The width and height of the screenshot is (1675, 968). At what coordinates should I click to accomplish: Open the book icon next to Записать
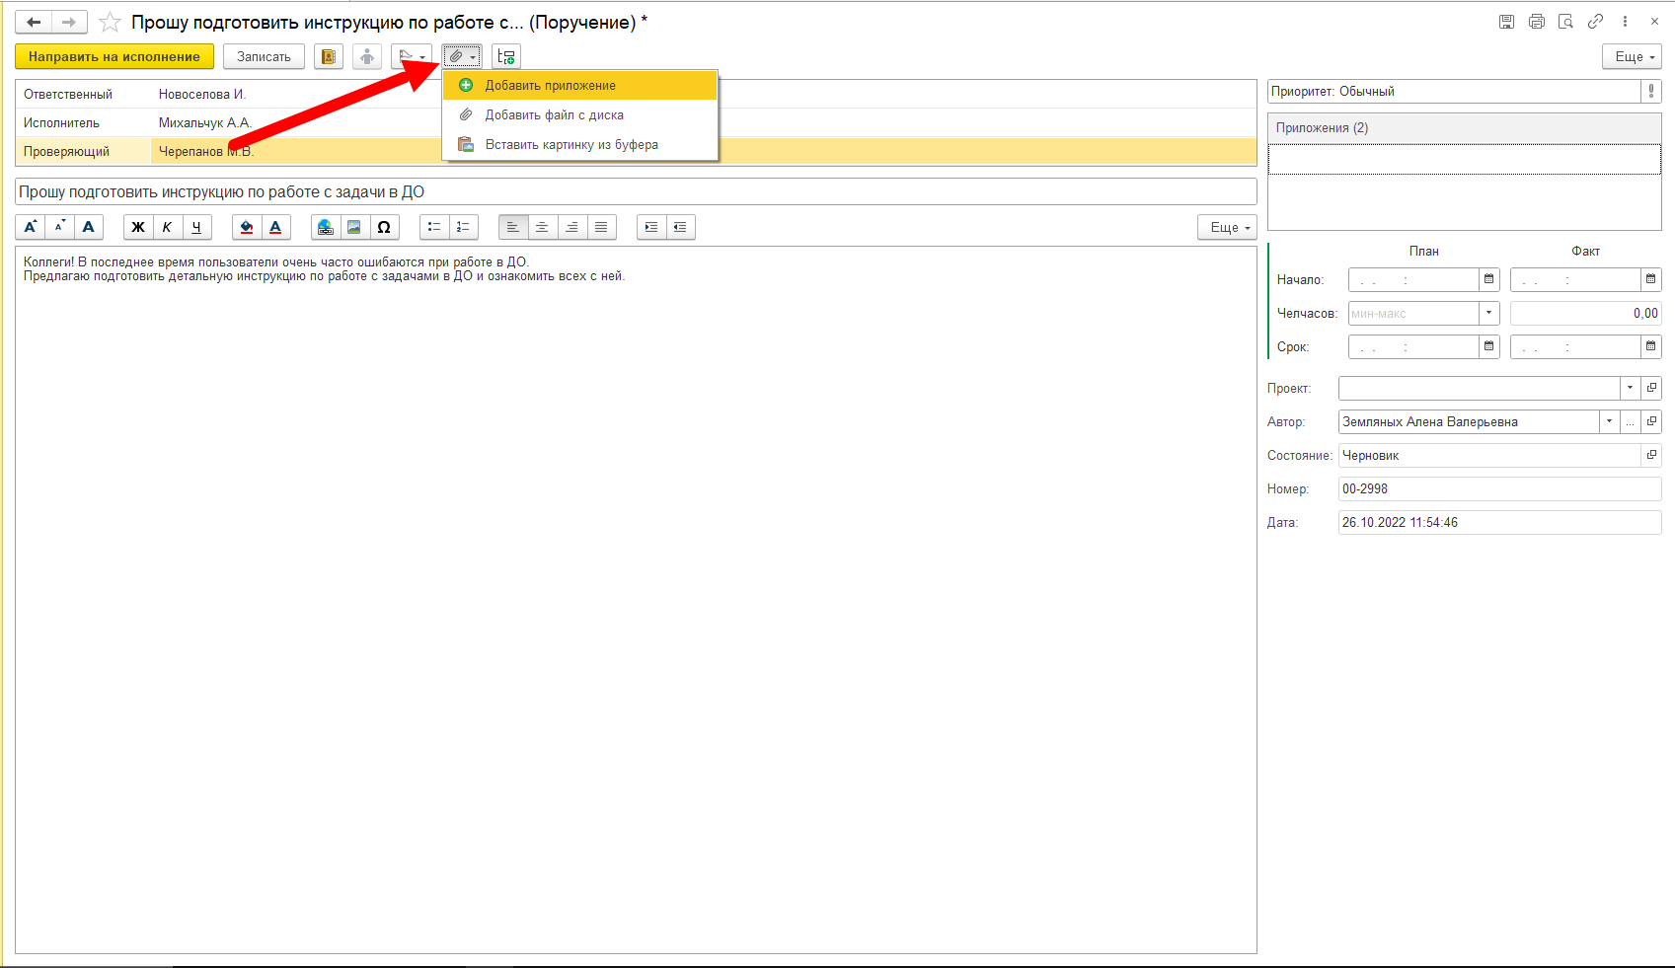(x=329, y=56)
